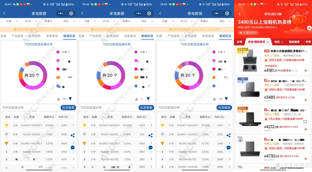Go to the next legend page in the 25.03 chart

[x=226, y=98]
